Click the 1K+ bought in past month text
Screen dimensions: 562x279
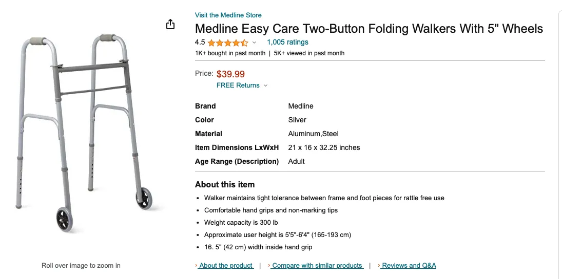point(230,53)
